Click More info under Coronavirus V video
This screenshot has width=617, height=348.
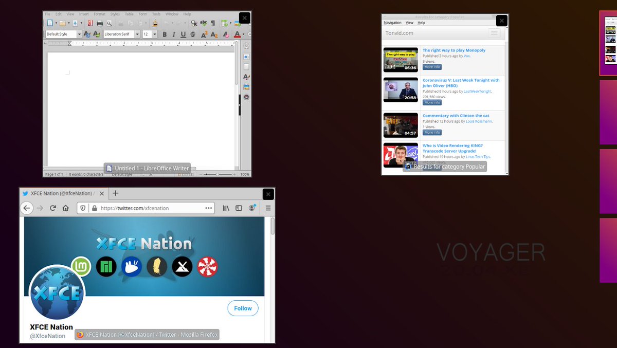point(432,102)
